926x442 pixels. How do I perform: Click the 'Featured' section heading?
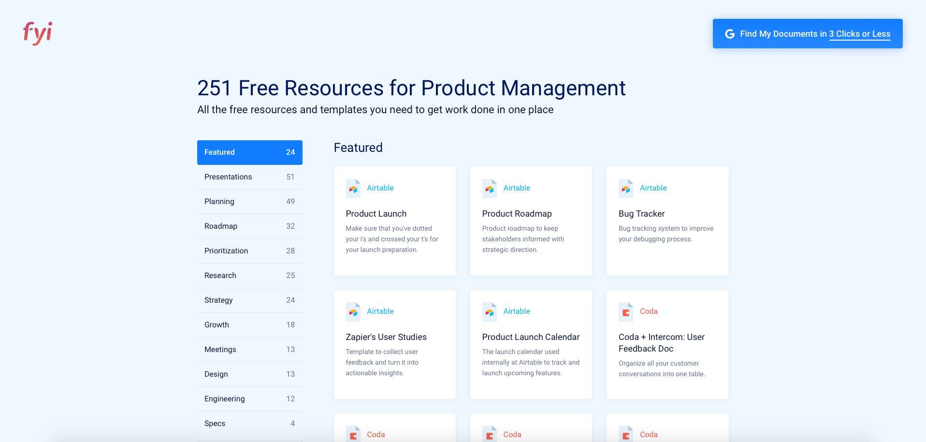point(358,147)
